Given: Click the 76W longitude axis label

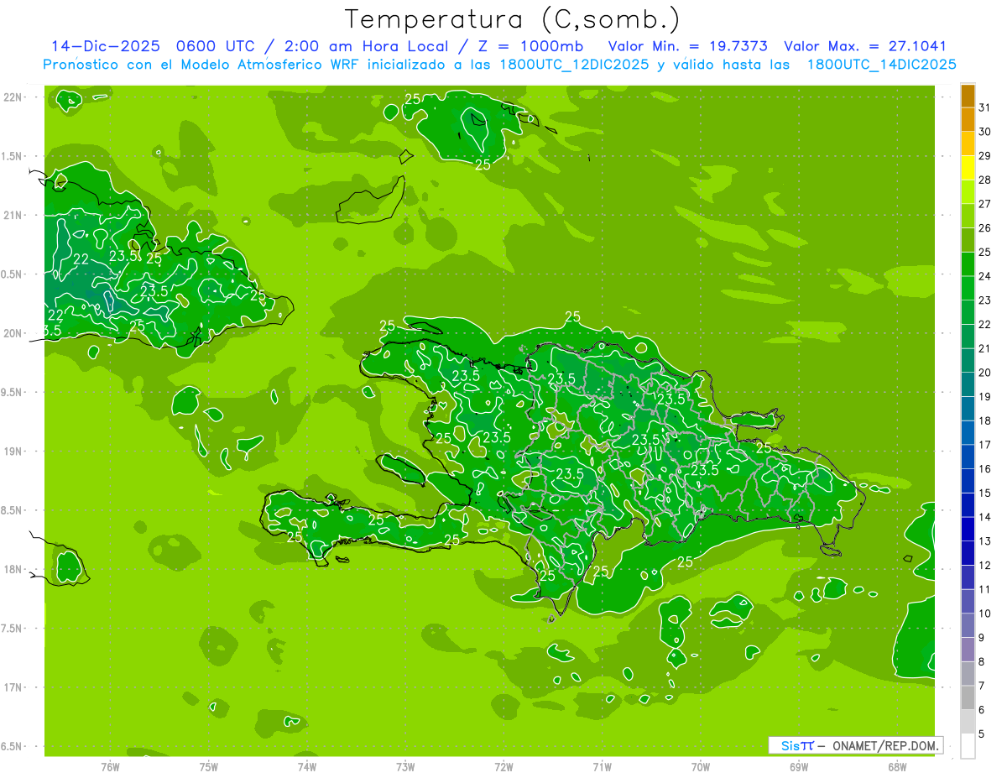Looking at the screenshot, I should point(110,766).
